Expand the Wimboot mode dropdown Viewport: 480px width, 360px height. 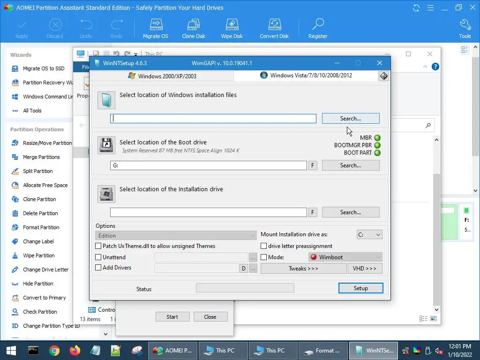click(345, 257)
